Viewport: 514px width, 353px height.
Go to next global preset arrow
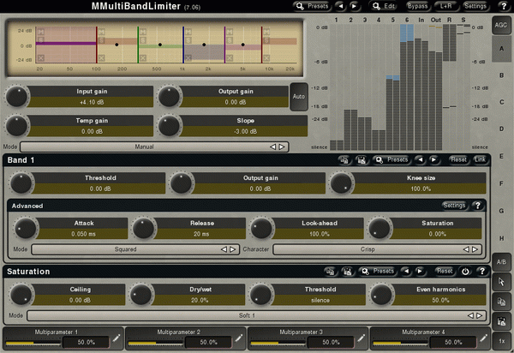pos(354,6)
